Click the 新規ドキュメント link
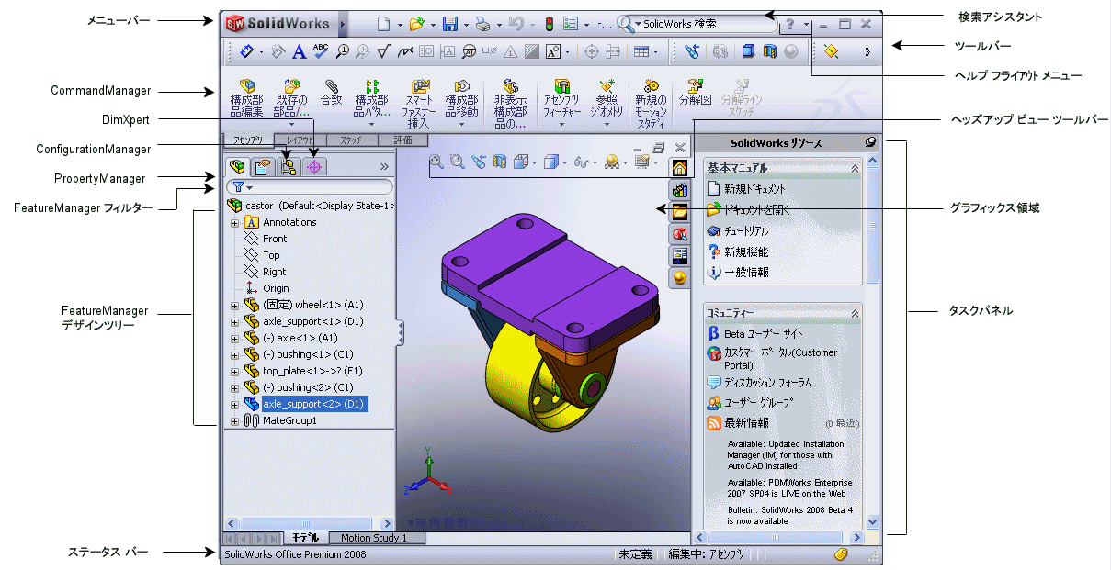1111x570 pixels. click(x=754, y=188)
